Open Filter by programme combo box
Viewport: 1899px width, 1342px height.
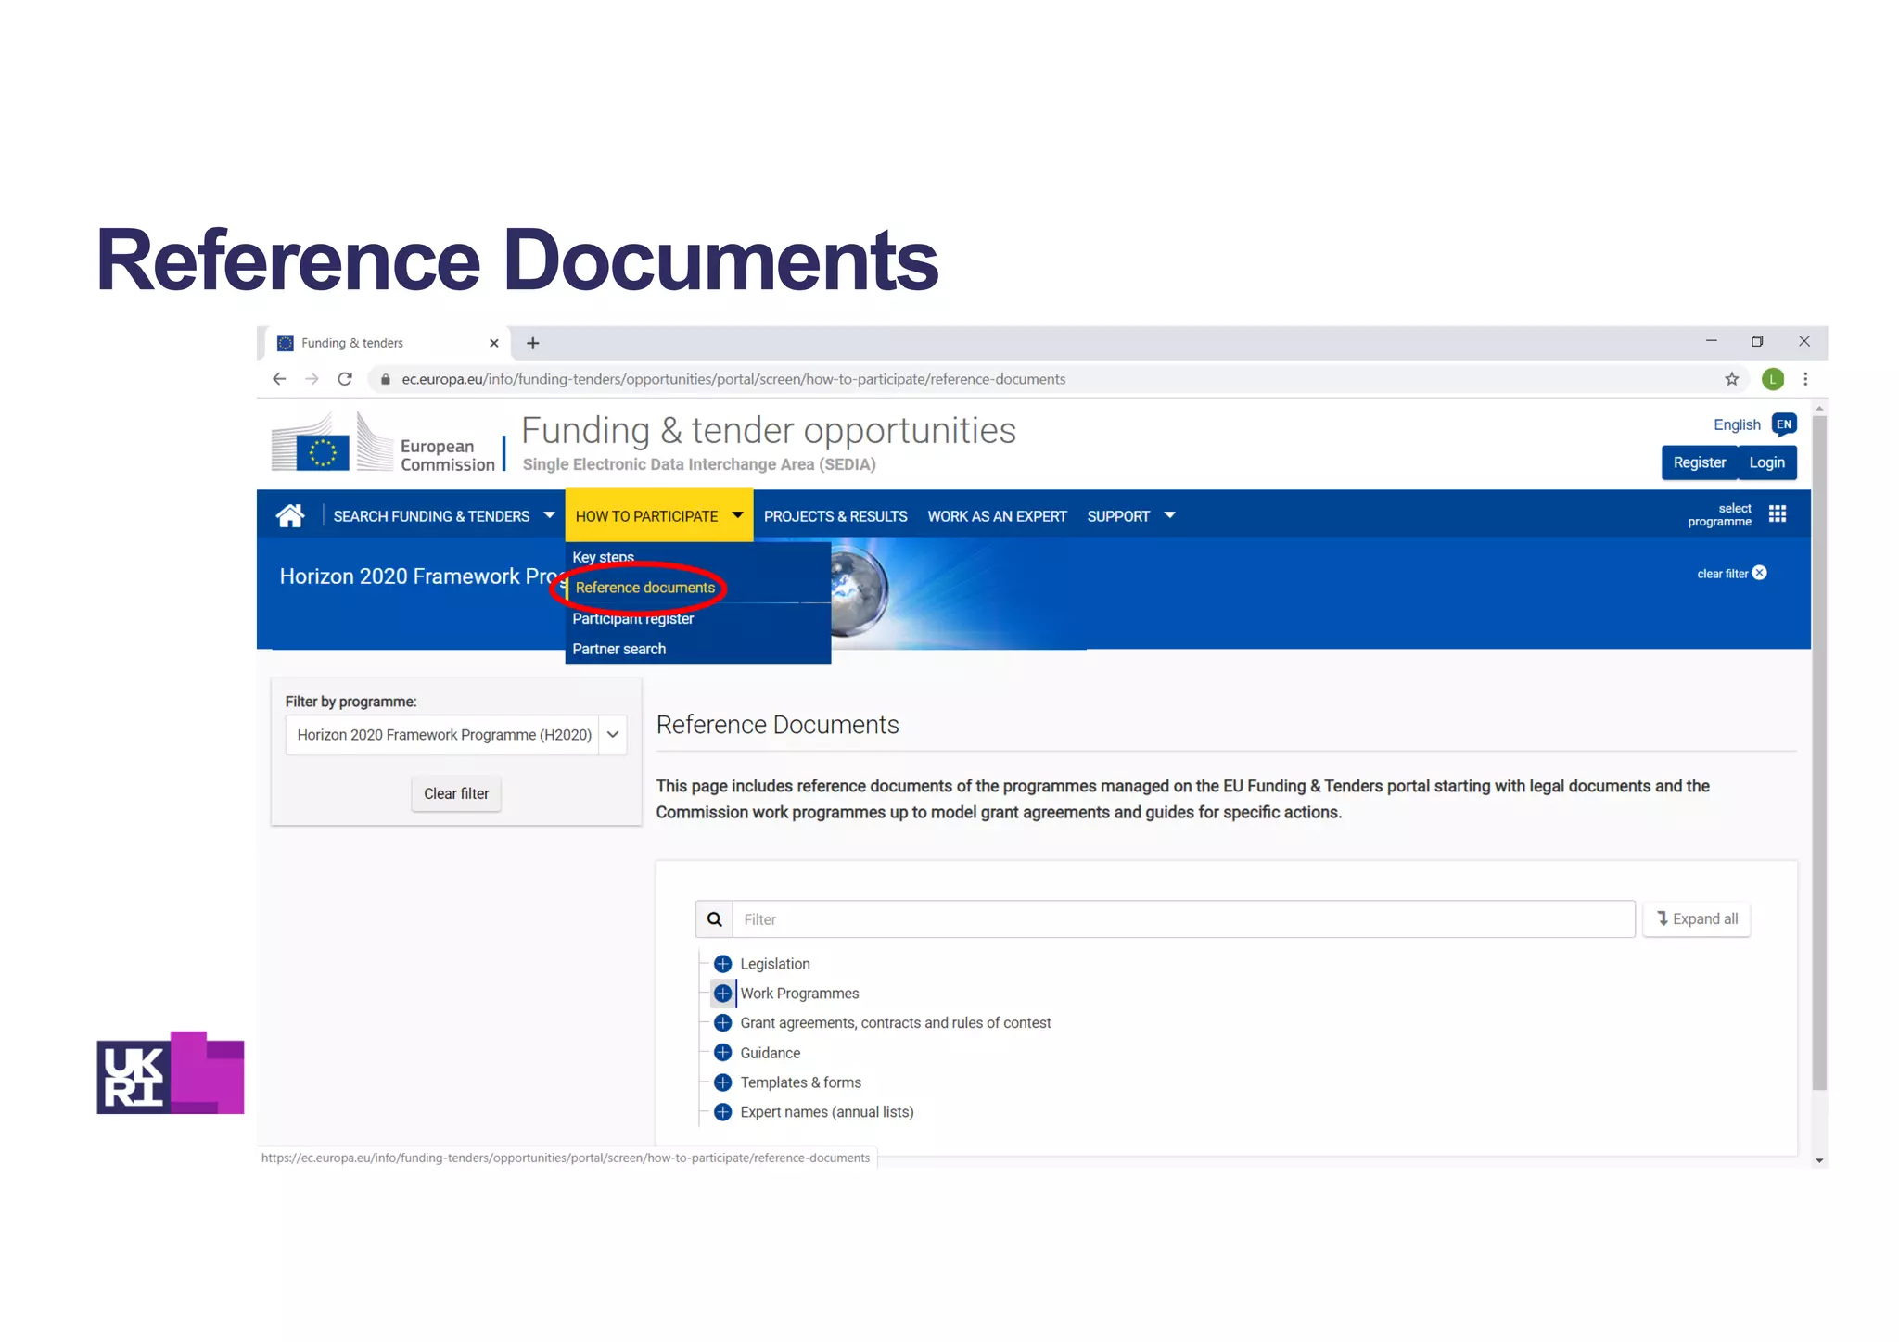tap(455, 735)
